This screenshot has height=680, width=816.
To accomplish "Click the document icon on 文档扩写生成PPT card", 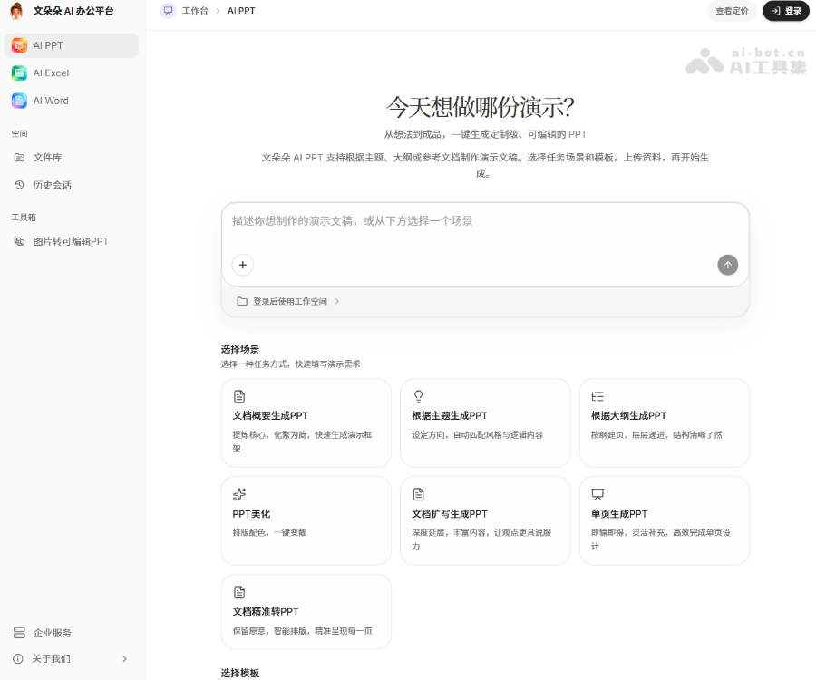I will [418, 494].
